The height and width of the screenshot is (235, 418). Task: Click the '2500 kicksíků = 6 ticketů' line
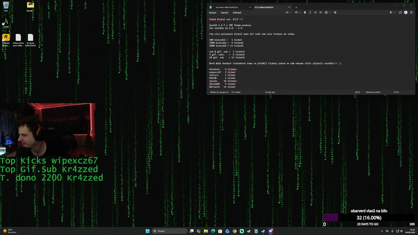226,43
